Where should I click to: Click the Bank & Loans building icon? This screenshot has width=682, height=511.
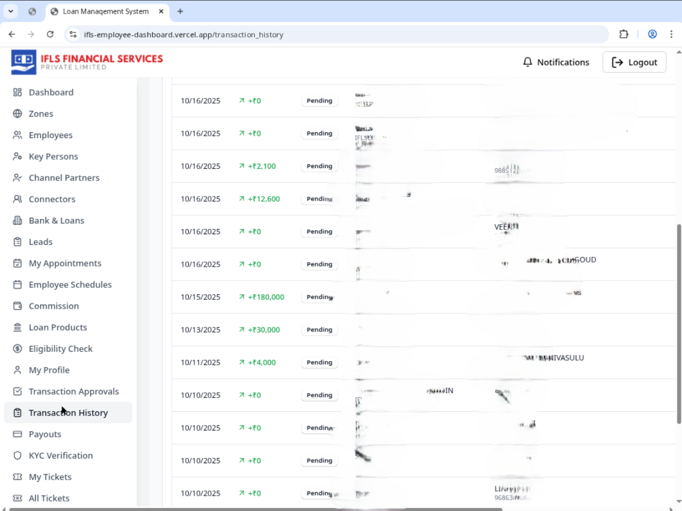[18, 221]
